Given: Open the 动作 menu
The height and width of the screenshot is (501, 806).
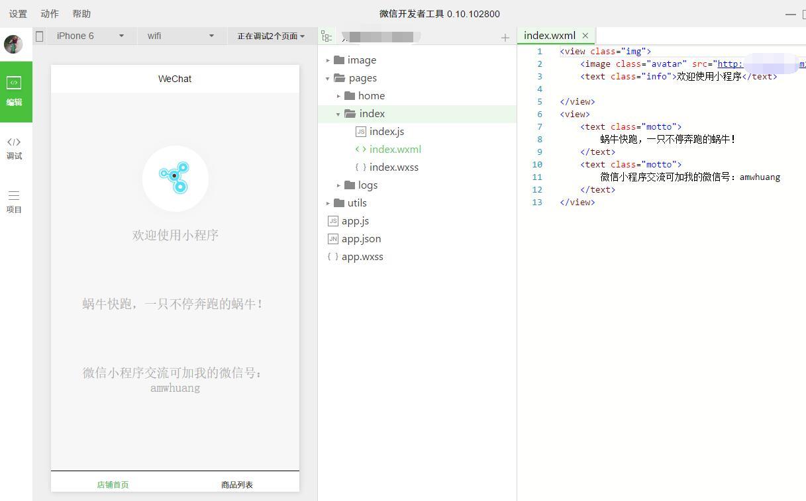Looking at the screenshot, I should pyautogui.click(x=50, y=14).
